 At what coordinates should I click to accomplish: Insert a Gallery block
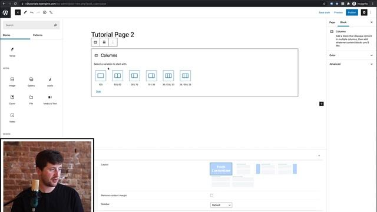[31, 82]
